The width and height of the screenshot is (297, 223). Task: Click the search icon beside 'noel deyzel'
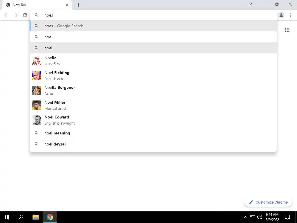(x=37, y=144)
